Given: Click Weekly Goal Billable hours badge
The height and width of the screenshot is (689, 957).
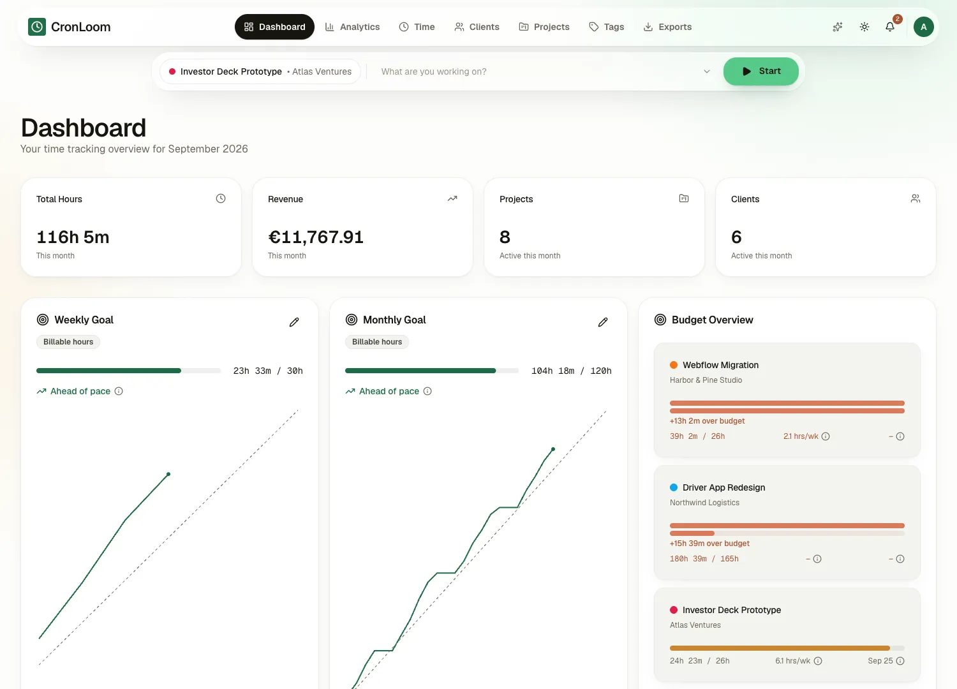Looking at the screenshot, I should [68, 342].
